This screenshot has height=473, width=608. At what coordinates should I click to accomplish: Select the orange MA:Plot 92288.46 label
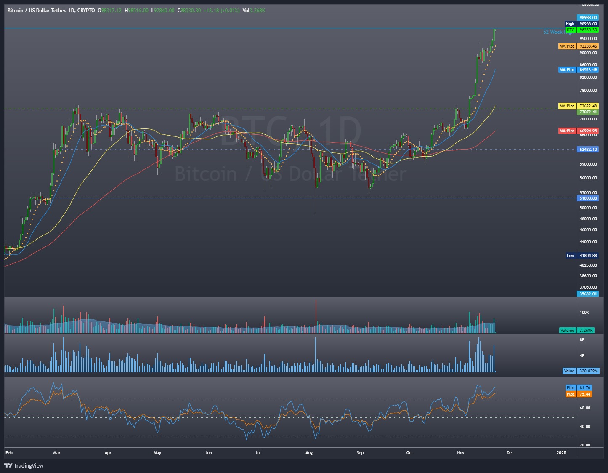(x=578, y=46)
